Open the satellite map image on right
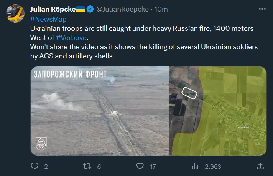The width and height of the screenshot is (273, 176). [217, 111]
